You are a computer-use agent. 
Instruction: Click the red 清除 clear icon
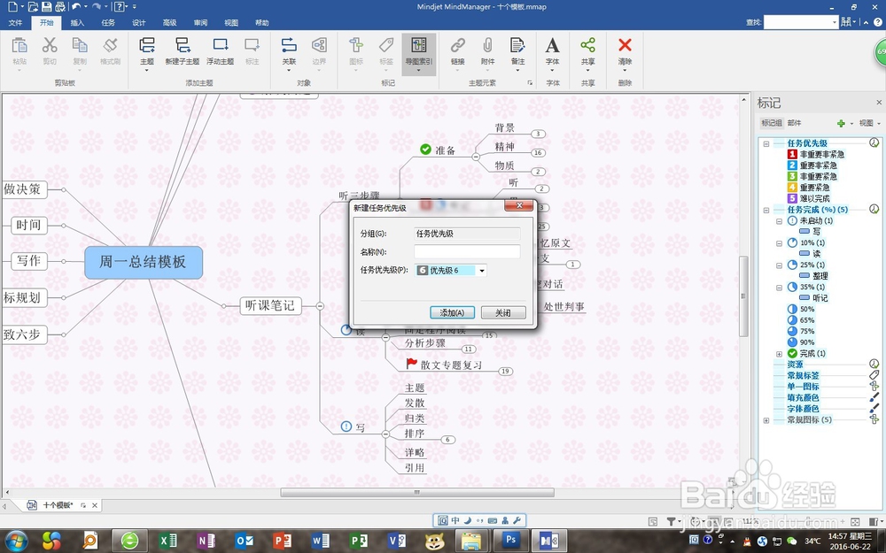(x=625, y=45)
